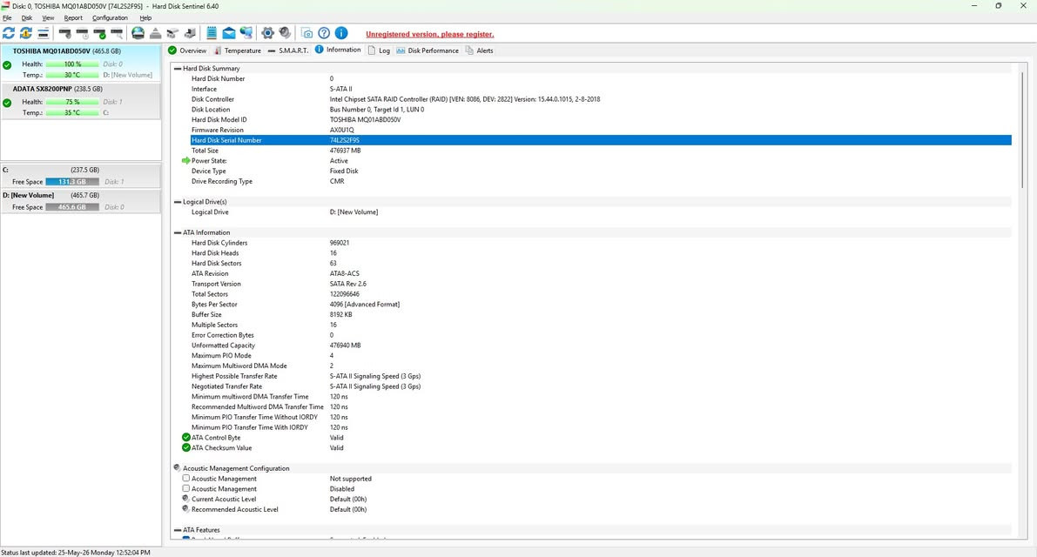Switch to the Overview tab
Viewport: 1037px width, 557px height.
coord(187,50)
